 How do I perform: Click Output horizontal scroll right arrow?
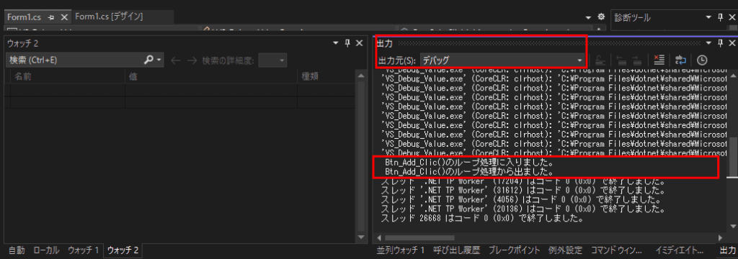pos(721,238)
